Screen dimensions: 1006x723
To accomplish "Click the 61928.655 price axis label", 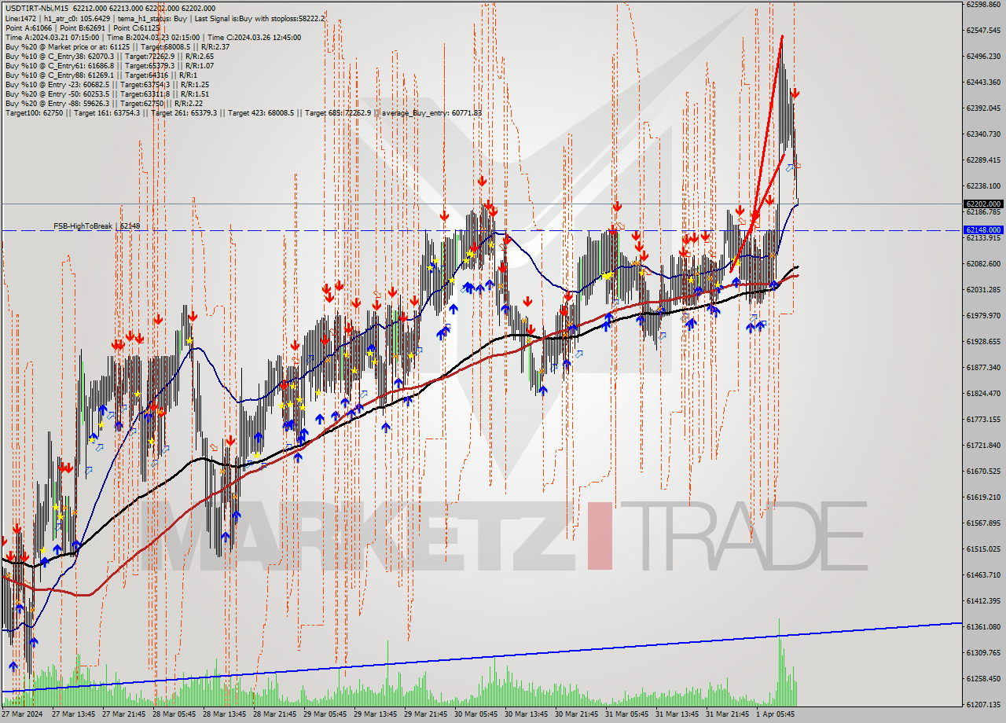I will 982,342.
